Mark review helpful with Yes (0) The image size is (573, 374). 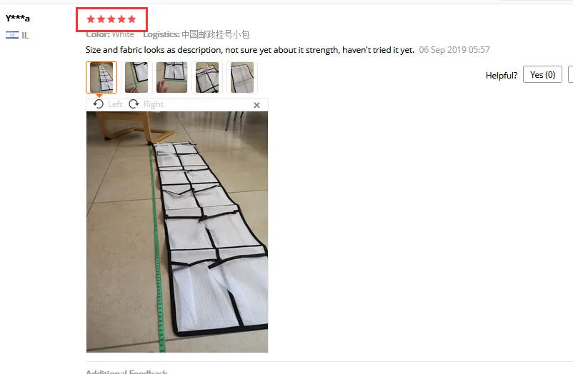point(542,74)
